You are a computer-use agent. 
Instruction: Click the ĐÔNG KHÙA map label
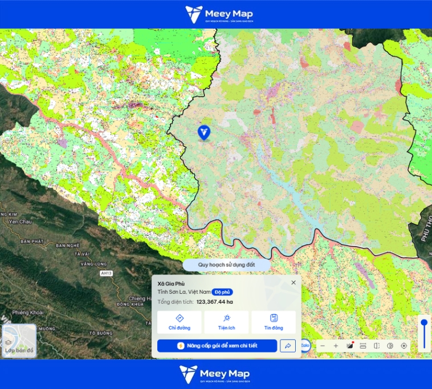pos(130,305)
